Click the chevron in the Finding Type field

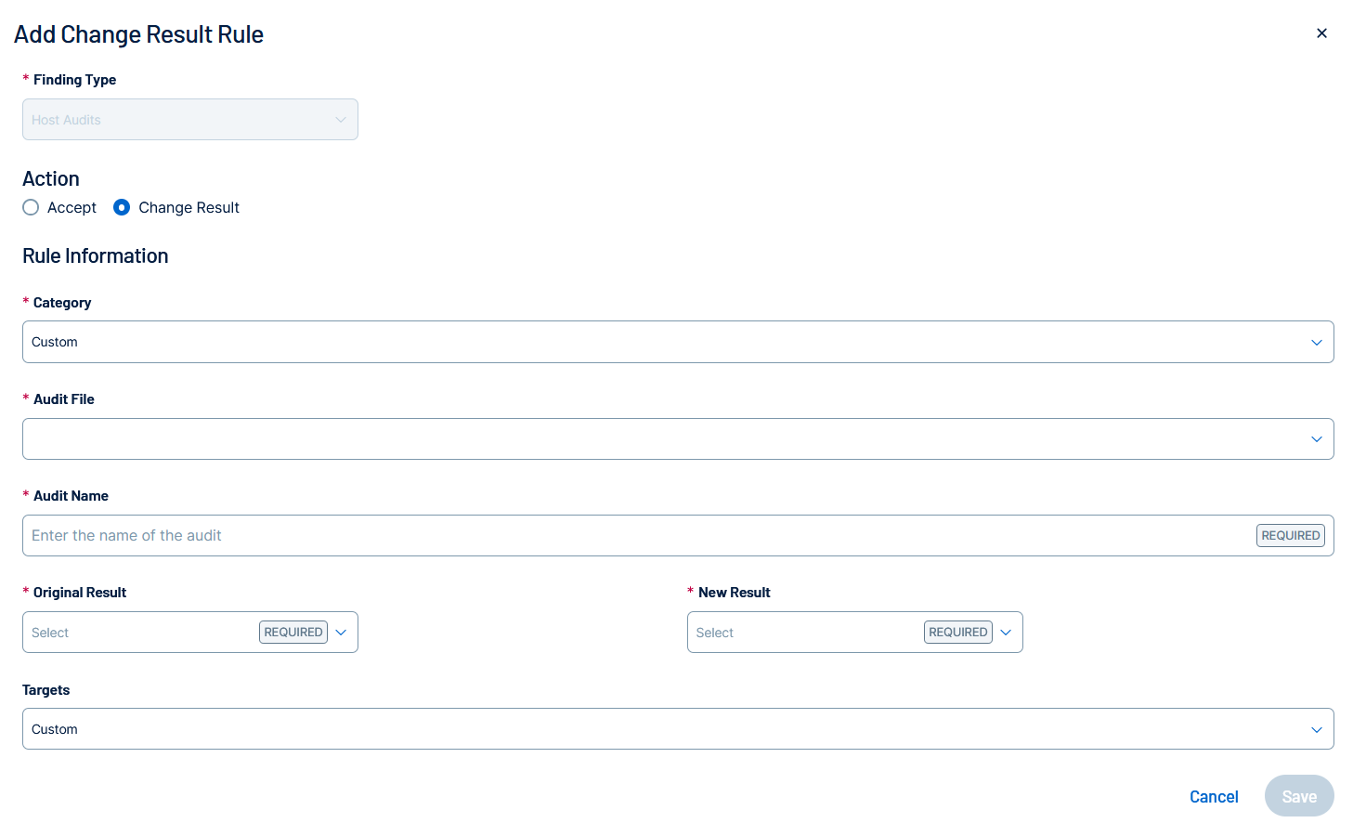pos(341,120)
